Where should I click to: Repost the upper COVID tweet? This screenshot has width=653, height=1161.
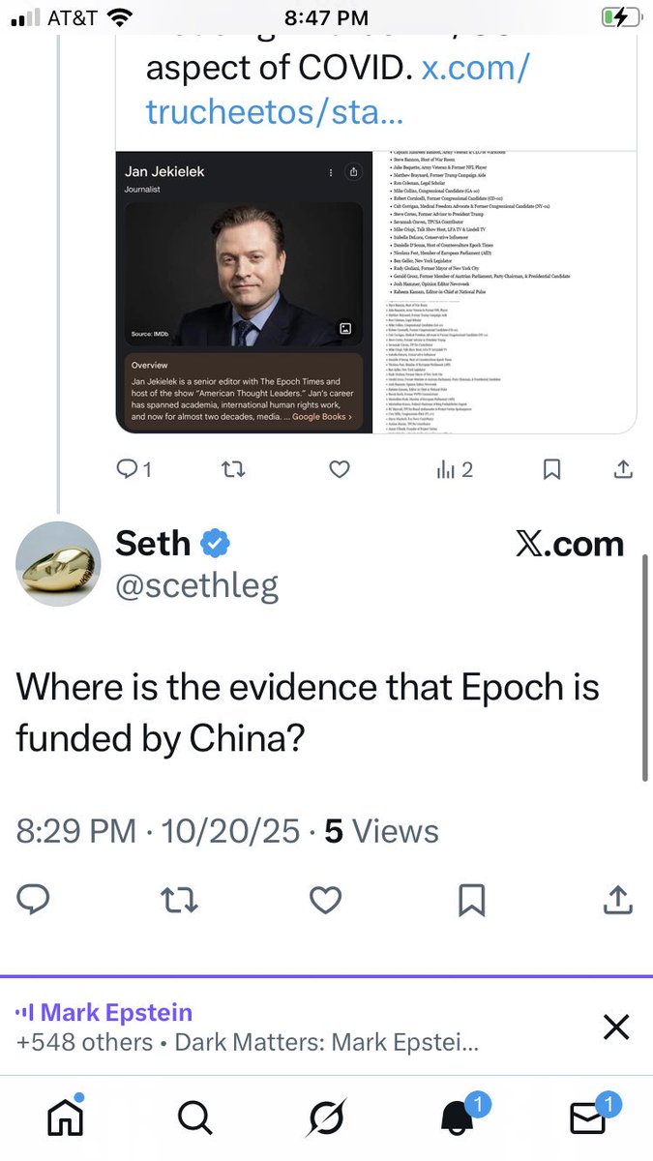coord(233,469)
